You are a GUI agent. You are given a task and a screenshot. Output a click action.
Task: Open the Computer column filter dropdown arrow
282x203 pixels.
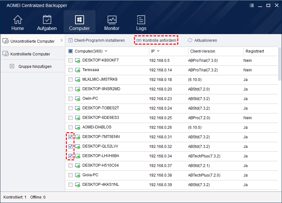click(106, 51)
